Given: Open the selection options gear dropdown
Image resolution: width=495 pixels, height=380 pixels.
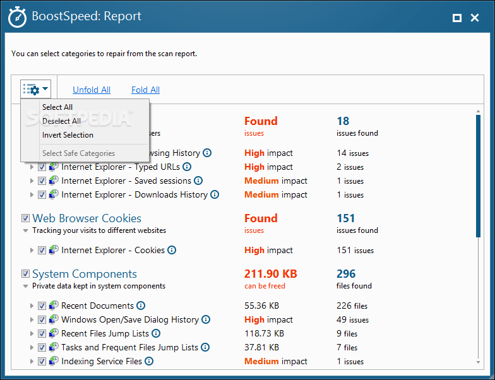Looking at the screenshot, I should coord(35,90).
